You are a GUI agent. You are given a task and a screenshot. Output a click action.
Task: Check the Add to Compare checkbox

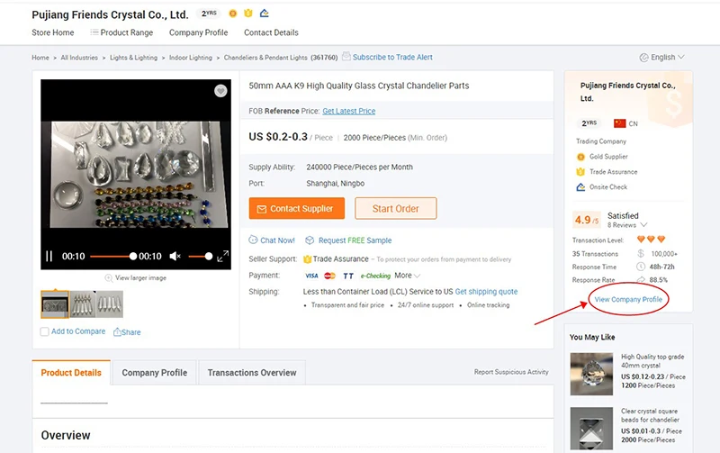pos(45,332)
